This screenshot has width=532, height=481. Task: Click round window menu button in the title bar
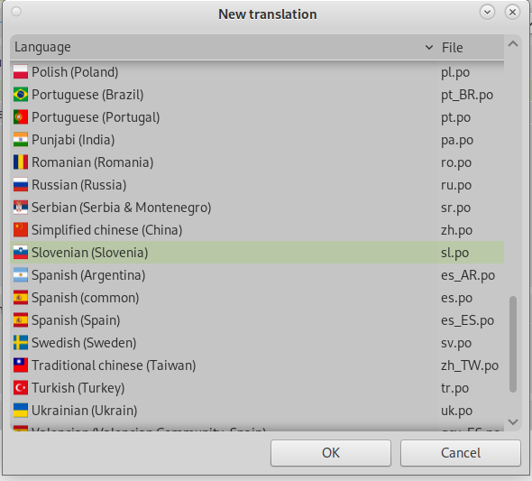click(x=16, y=12)
